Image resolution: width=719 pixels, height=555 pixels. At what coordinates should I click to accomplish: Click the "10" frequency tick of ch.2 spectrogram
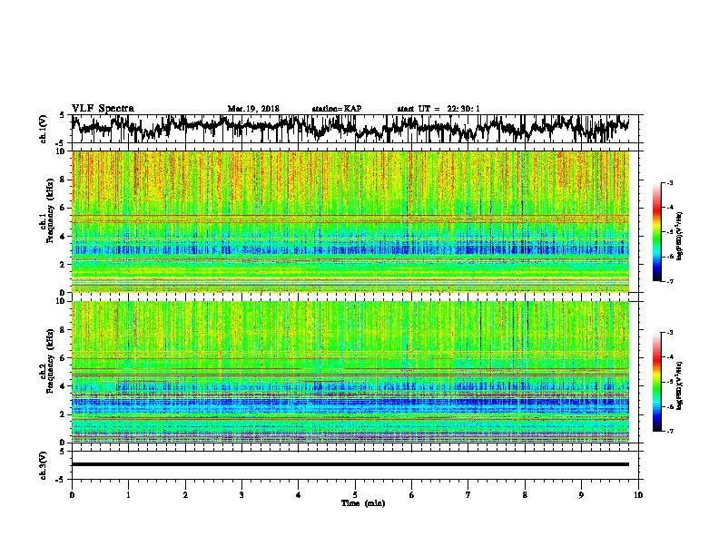62,301
